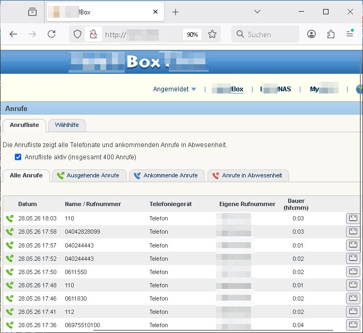
Task: Add 112 call to phonebook
Action: point(353,311)
